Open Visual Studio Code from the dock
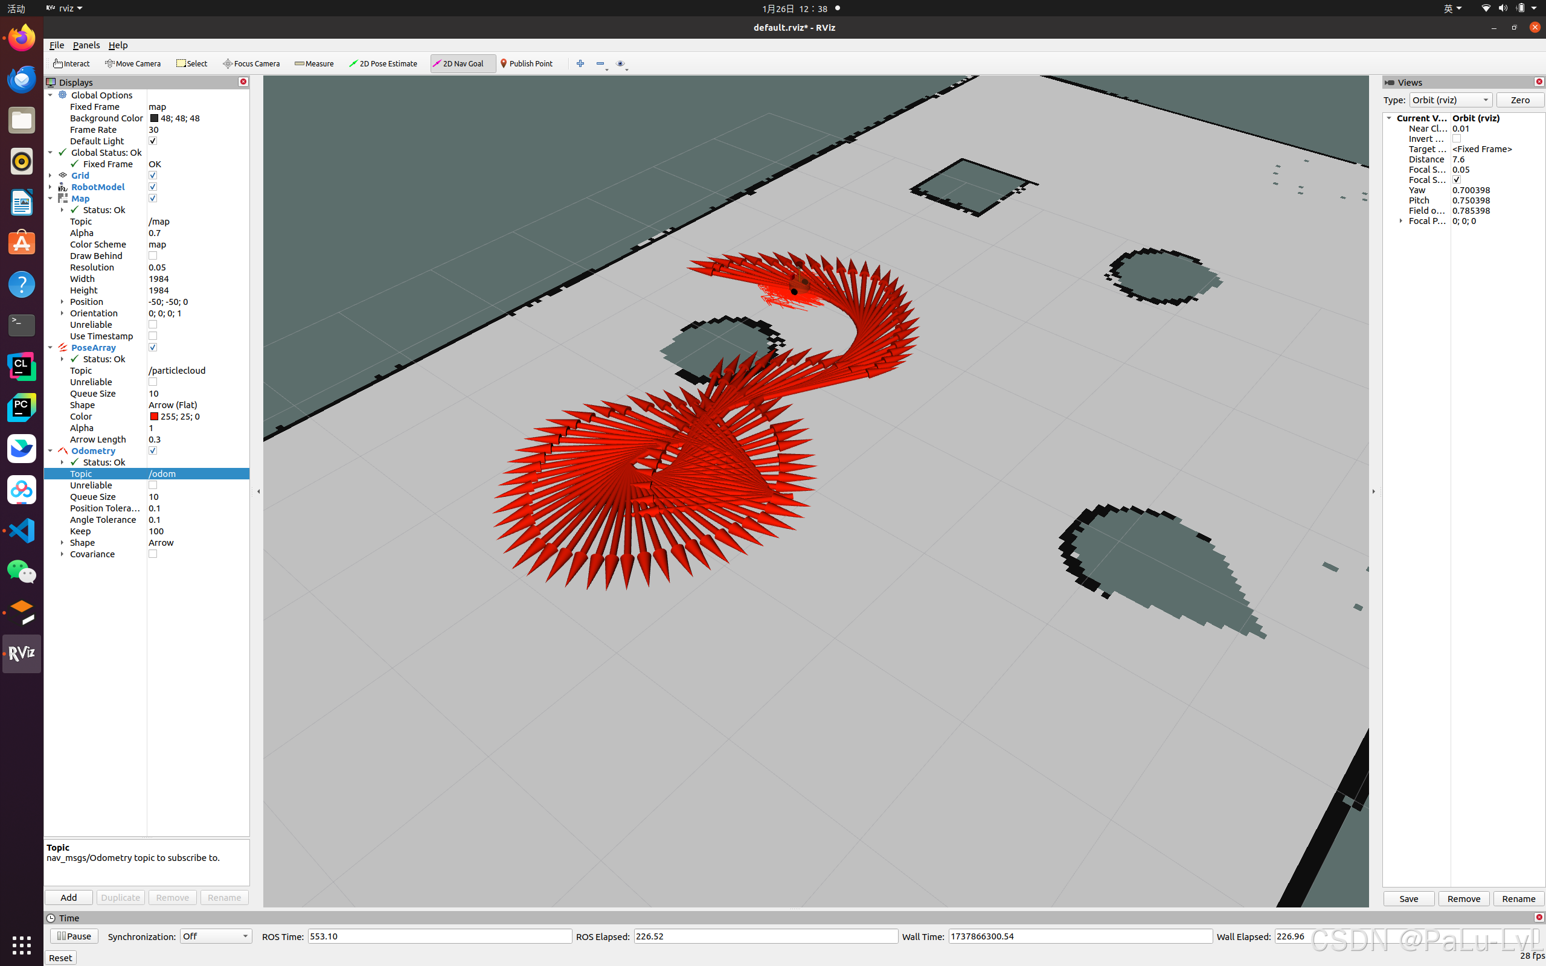Viewport: 1546px width, 966px height. tap(22, 530)
